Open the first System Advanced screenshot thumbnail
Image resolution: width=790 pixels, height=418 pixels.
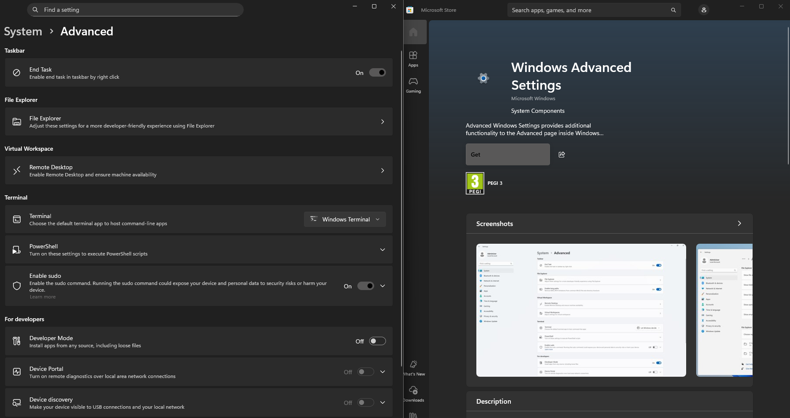(581, 310)
